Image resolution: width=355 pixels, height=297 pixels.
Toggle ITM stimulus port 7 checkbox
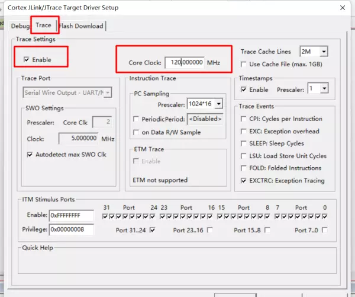click(277, 216)
